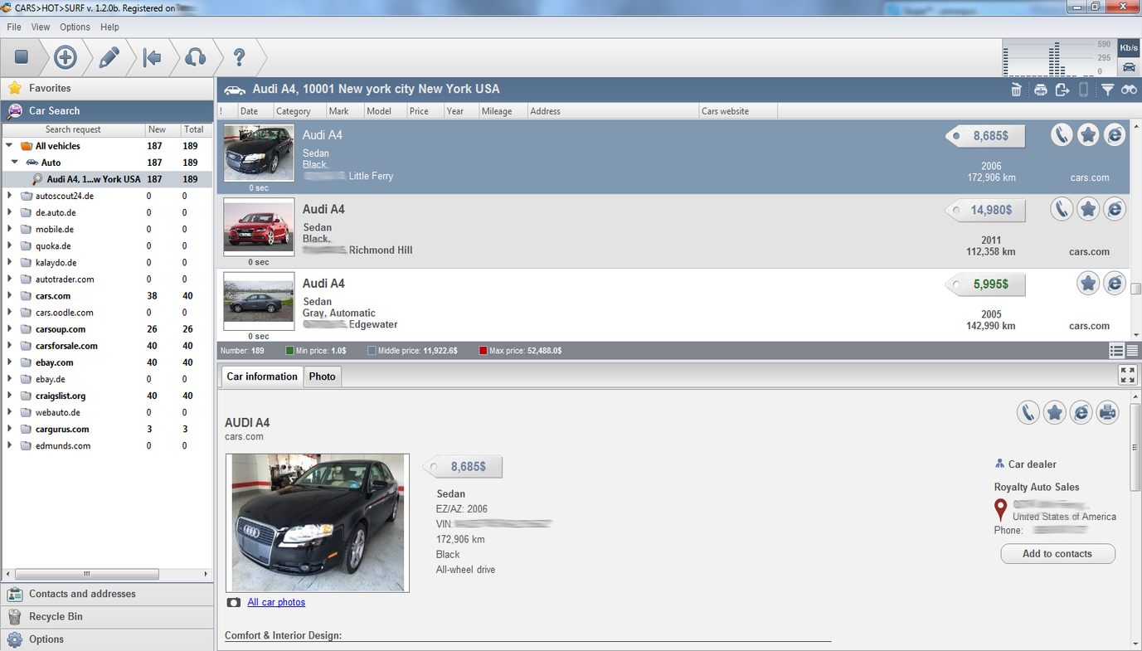This screenshot has width=1142, height=651.
Task: Open the All car photos link
Action: (x=276, y=602)
